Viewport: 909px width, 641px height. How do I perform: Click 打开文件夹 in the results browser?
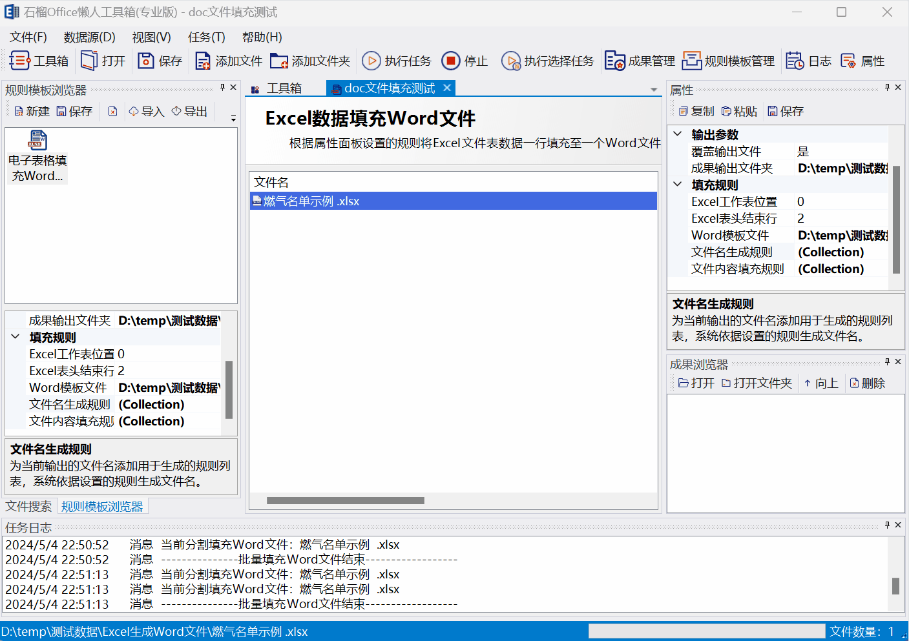point(757,383)
